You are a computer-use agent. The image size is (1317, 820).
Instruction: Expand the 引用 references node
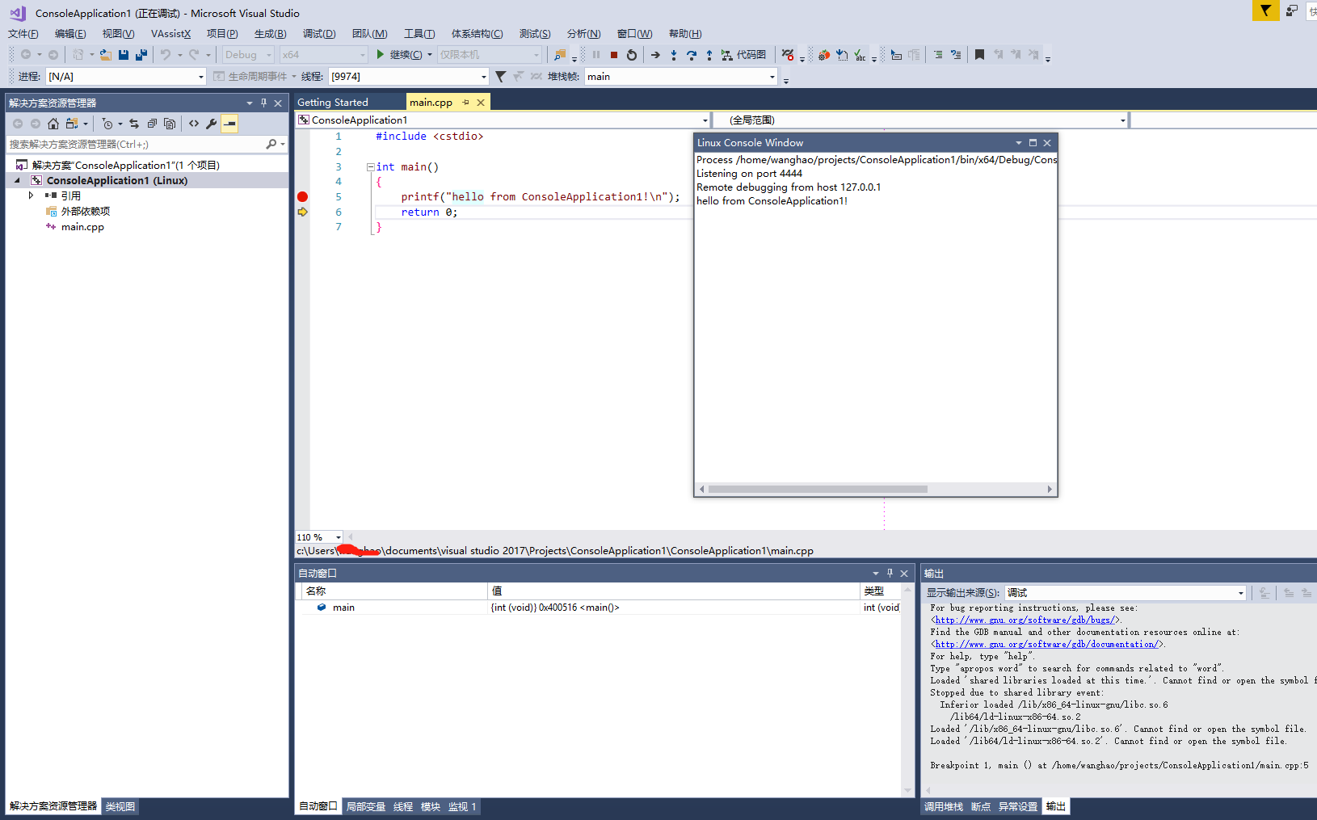coord(31,196)
